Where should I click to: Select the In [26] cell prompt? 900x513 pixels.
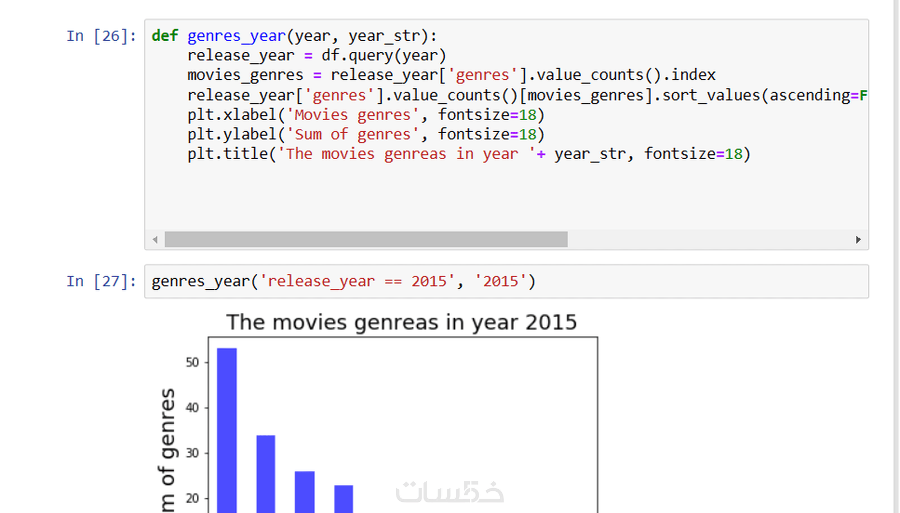click(101, 36)
